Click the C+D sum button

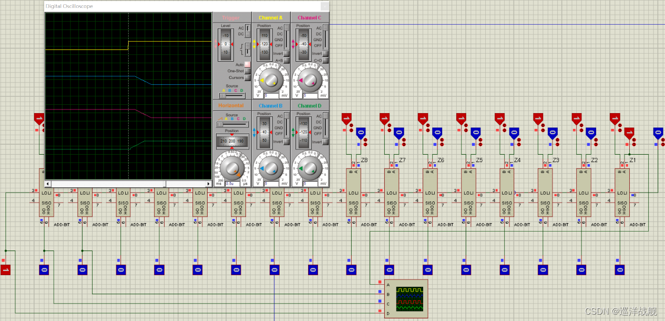[x=325, y=60]
